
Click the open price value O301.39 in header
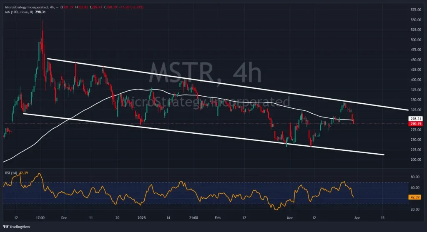coord(67,7)
